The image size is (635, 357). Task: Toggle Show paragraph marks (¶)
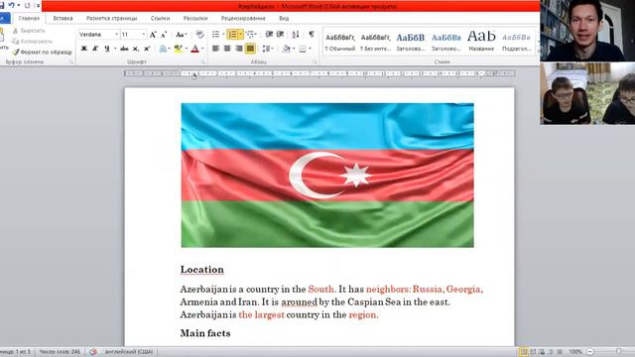point(312,35)
